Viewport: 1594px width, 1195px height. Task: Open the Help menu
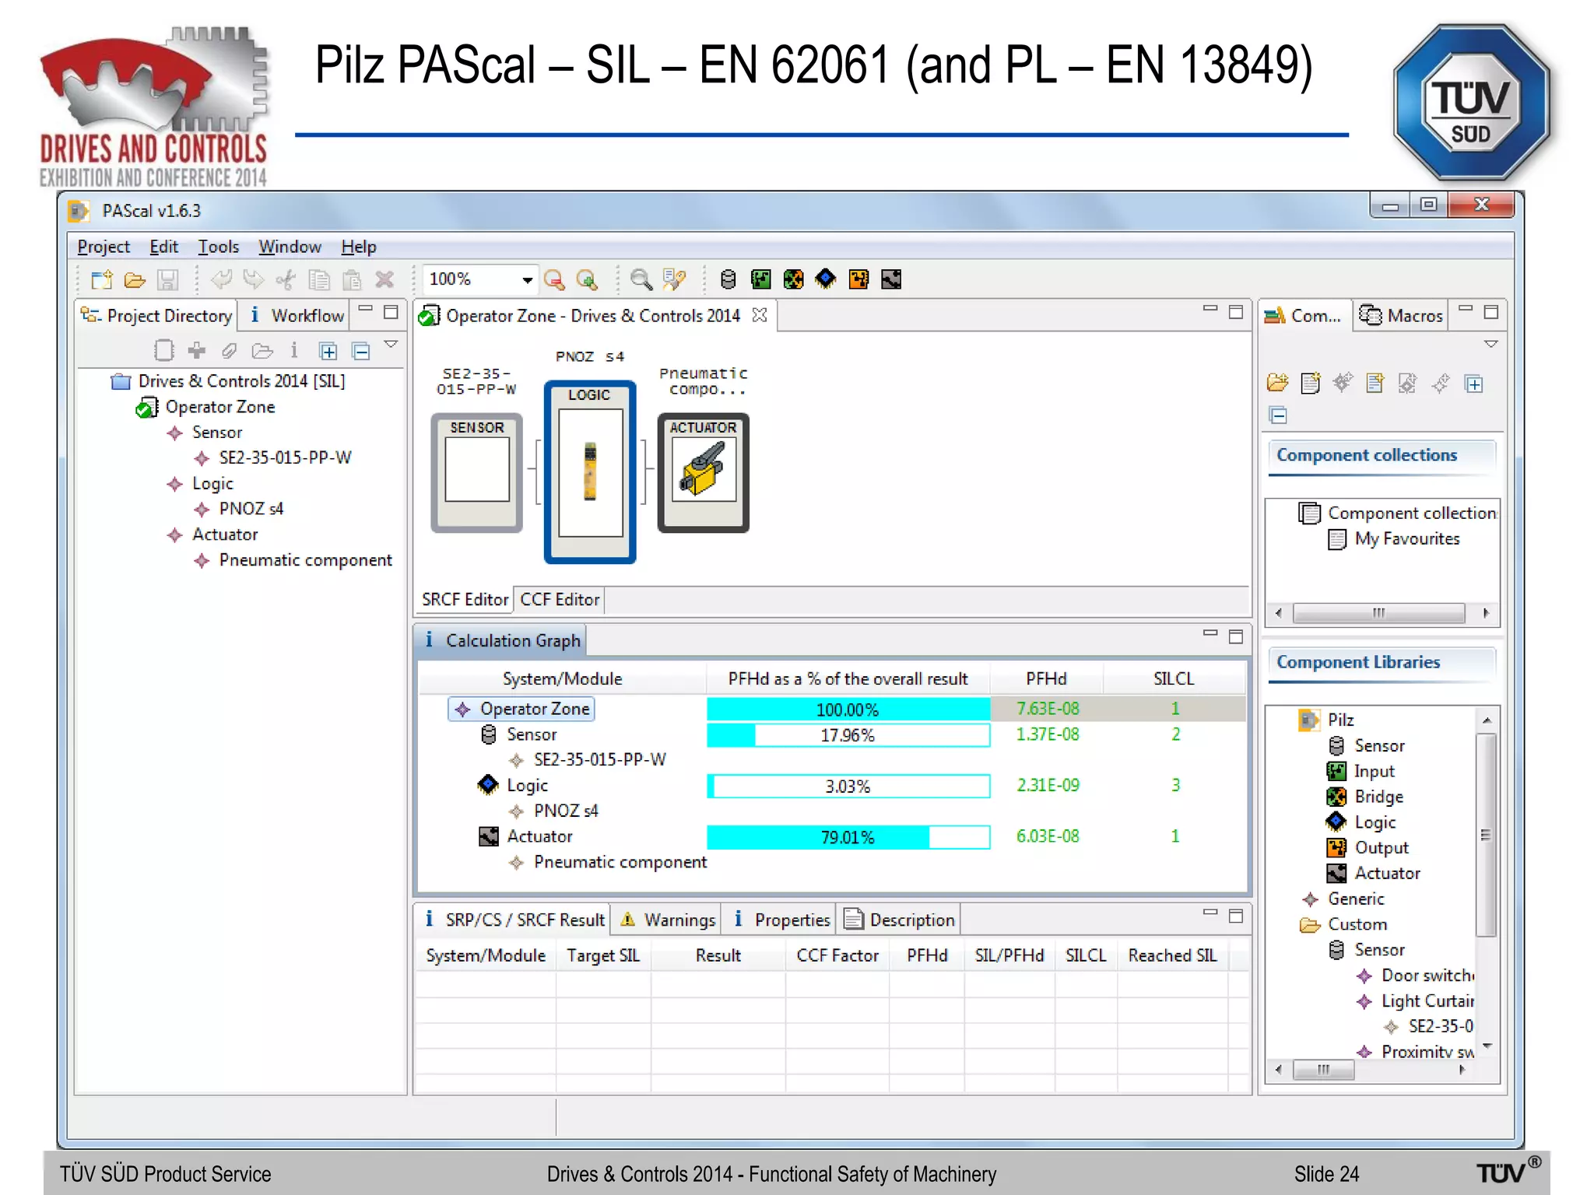358,247
